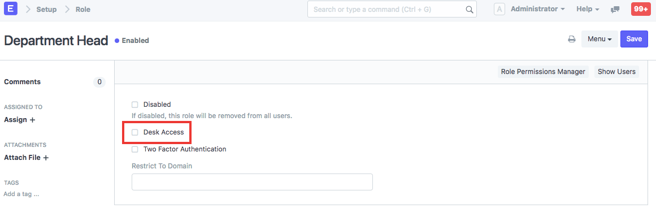
Task: Go to Role breadcrumb
Action: click(x=83, y=9)
